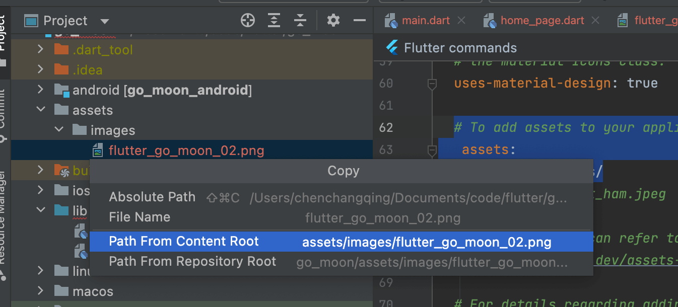Image resolution: width=678 pixels, height=307 pixels.
Task: Open the Project view dropdown
Action: pos(105,21)
